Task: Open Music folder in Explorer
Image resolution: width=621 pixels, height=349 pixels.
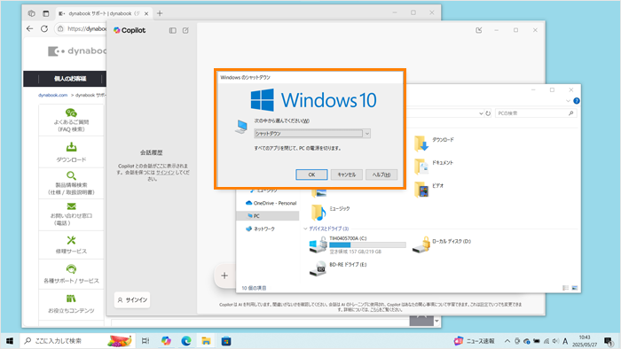Action: (330, 213)
